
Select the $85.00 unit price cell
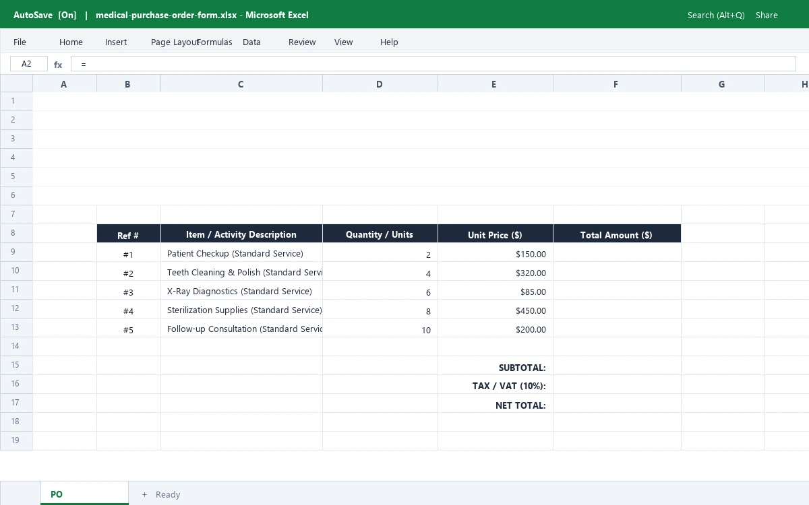(495, 290)
